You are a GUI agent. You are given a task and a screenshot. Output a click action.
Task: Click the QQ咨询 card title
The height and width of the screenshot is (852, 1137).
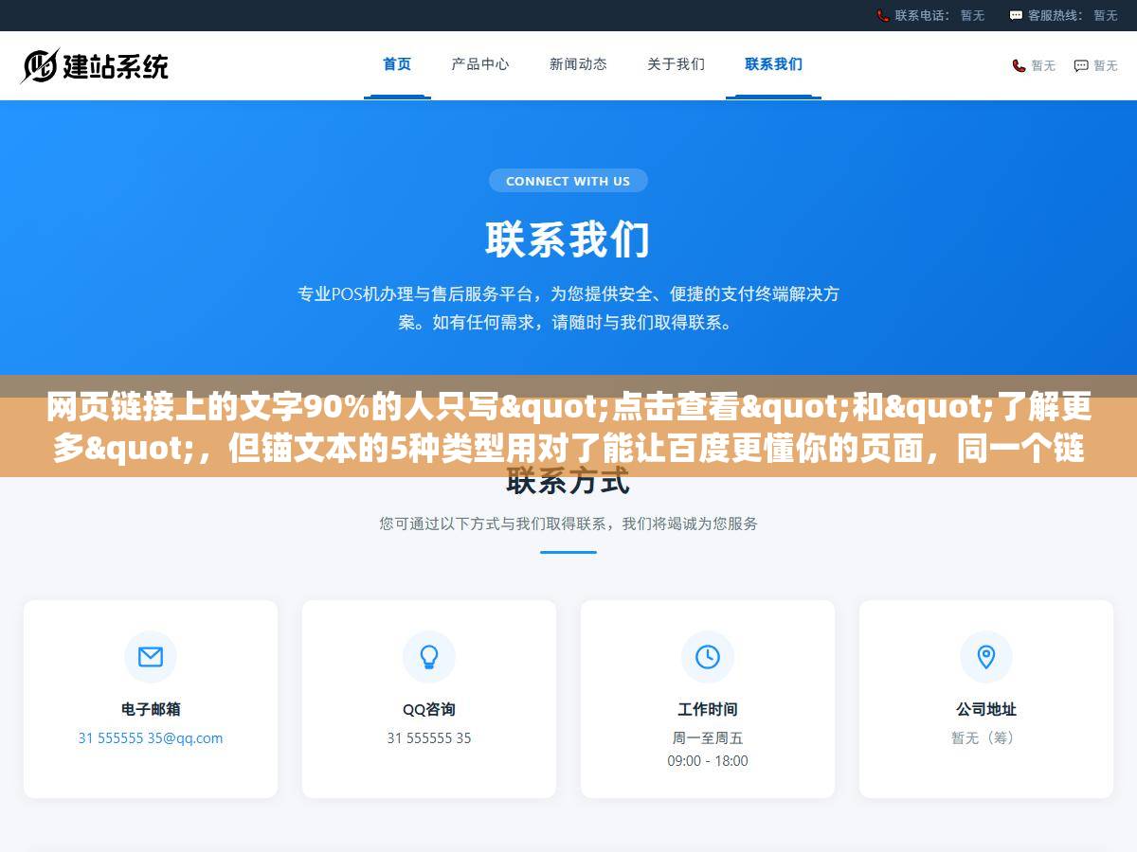(x=429, y=709)
